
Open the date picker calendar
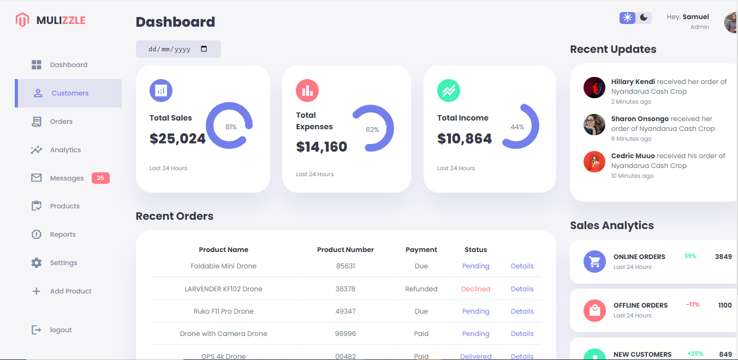point(205,49)
